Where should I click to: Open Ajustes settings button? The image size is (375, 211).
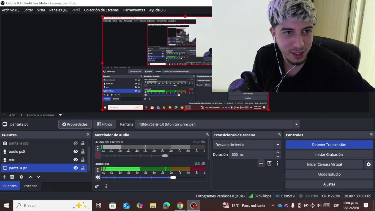tap(329, 184)
